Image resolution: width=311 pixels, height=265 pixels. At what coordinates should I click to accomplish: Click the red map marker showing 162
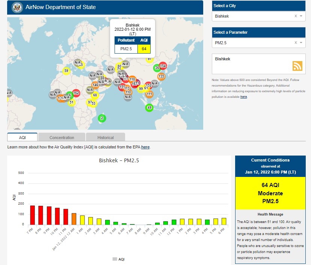point(76,93)
